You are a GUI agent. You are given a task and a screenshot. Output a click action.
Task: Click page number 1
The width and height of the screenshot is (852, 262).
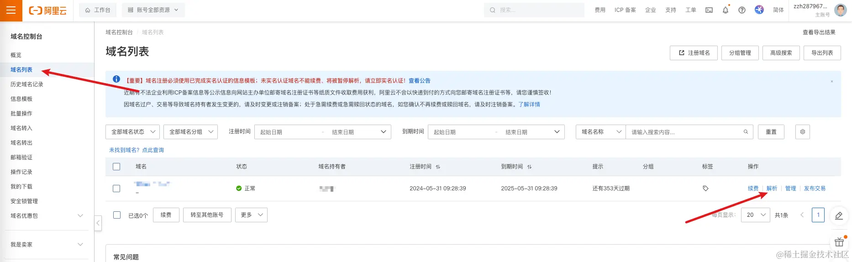(818, 215)
